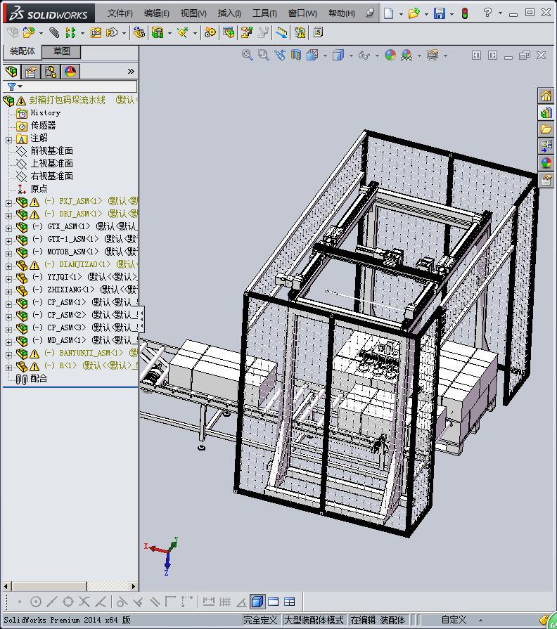Image resolution: width=557 pixels, height=629 pixels.
Task: Open the 视图(V) menu
Action: (x=193, y=13)
